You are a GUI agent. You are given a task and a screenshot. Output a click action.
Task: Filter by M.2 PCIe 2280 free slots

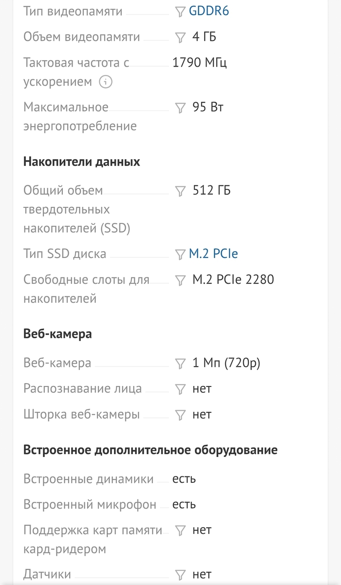coord(180,280)
